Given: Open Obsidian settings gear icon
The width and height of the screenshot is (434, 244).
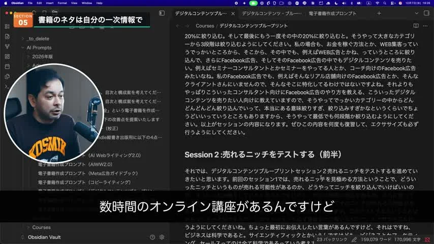Looking at the screenshot, I should [162, 237].
